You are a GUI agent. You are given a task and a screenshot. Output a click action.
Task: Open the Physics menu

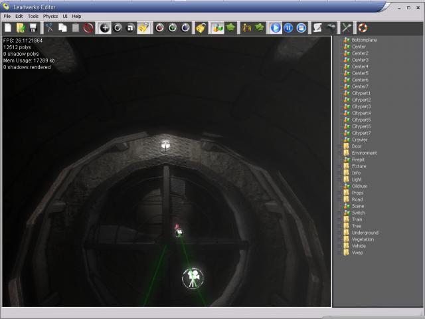pyautogui.click(x=50, y=16)
